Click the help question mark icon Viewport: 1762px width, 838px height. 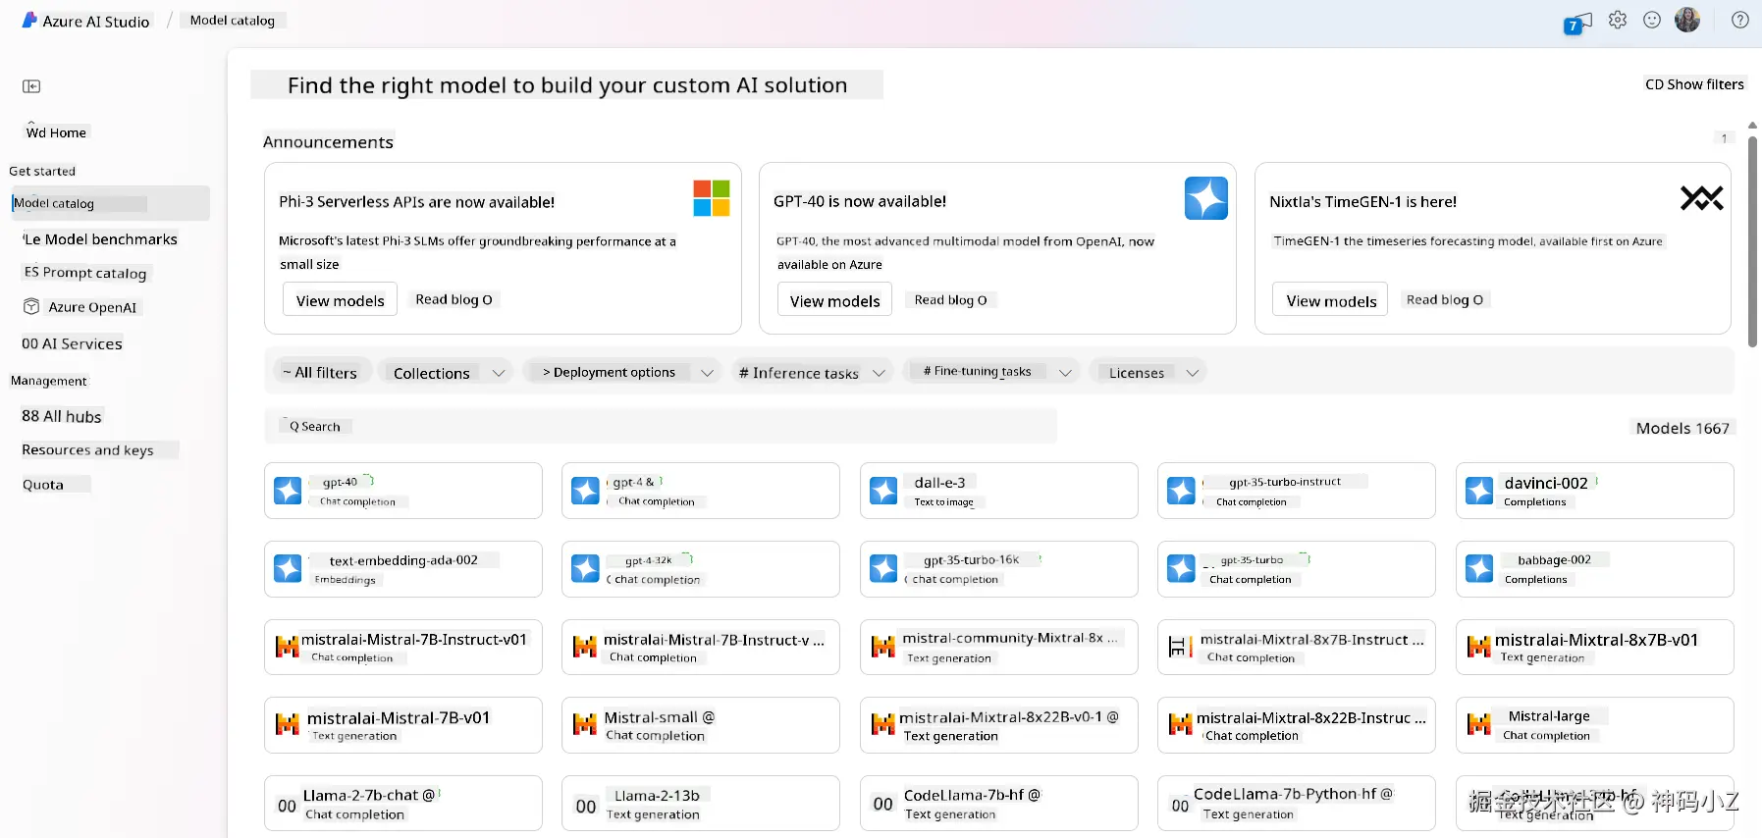click(x=1739, y=20)
